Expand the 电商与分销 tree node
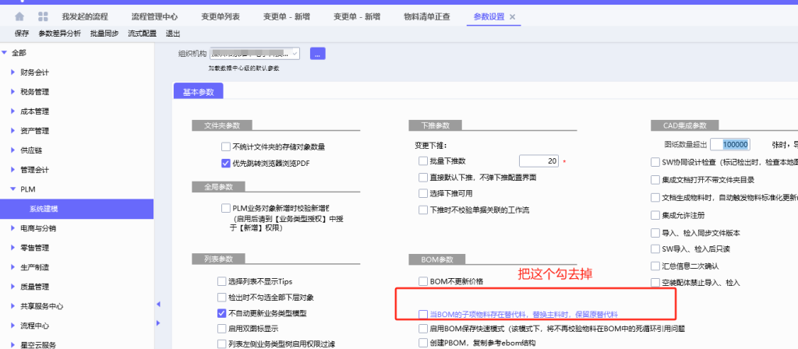 pos(13,228)
